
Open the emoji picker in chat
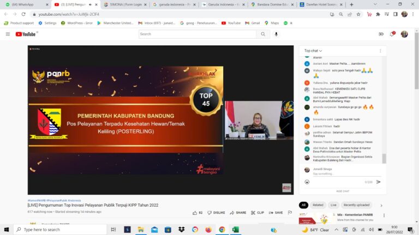pyautogui.click(x=307, y=182)
